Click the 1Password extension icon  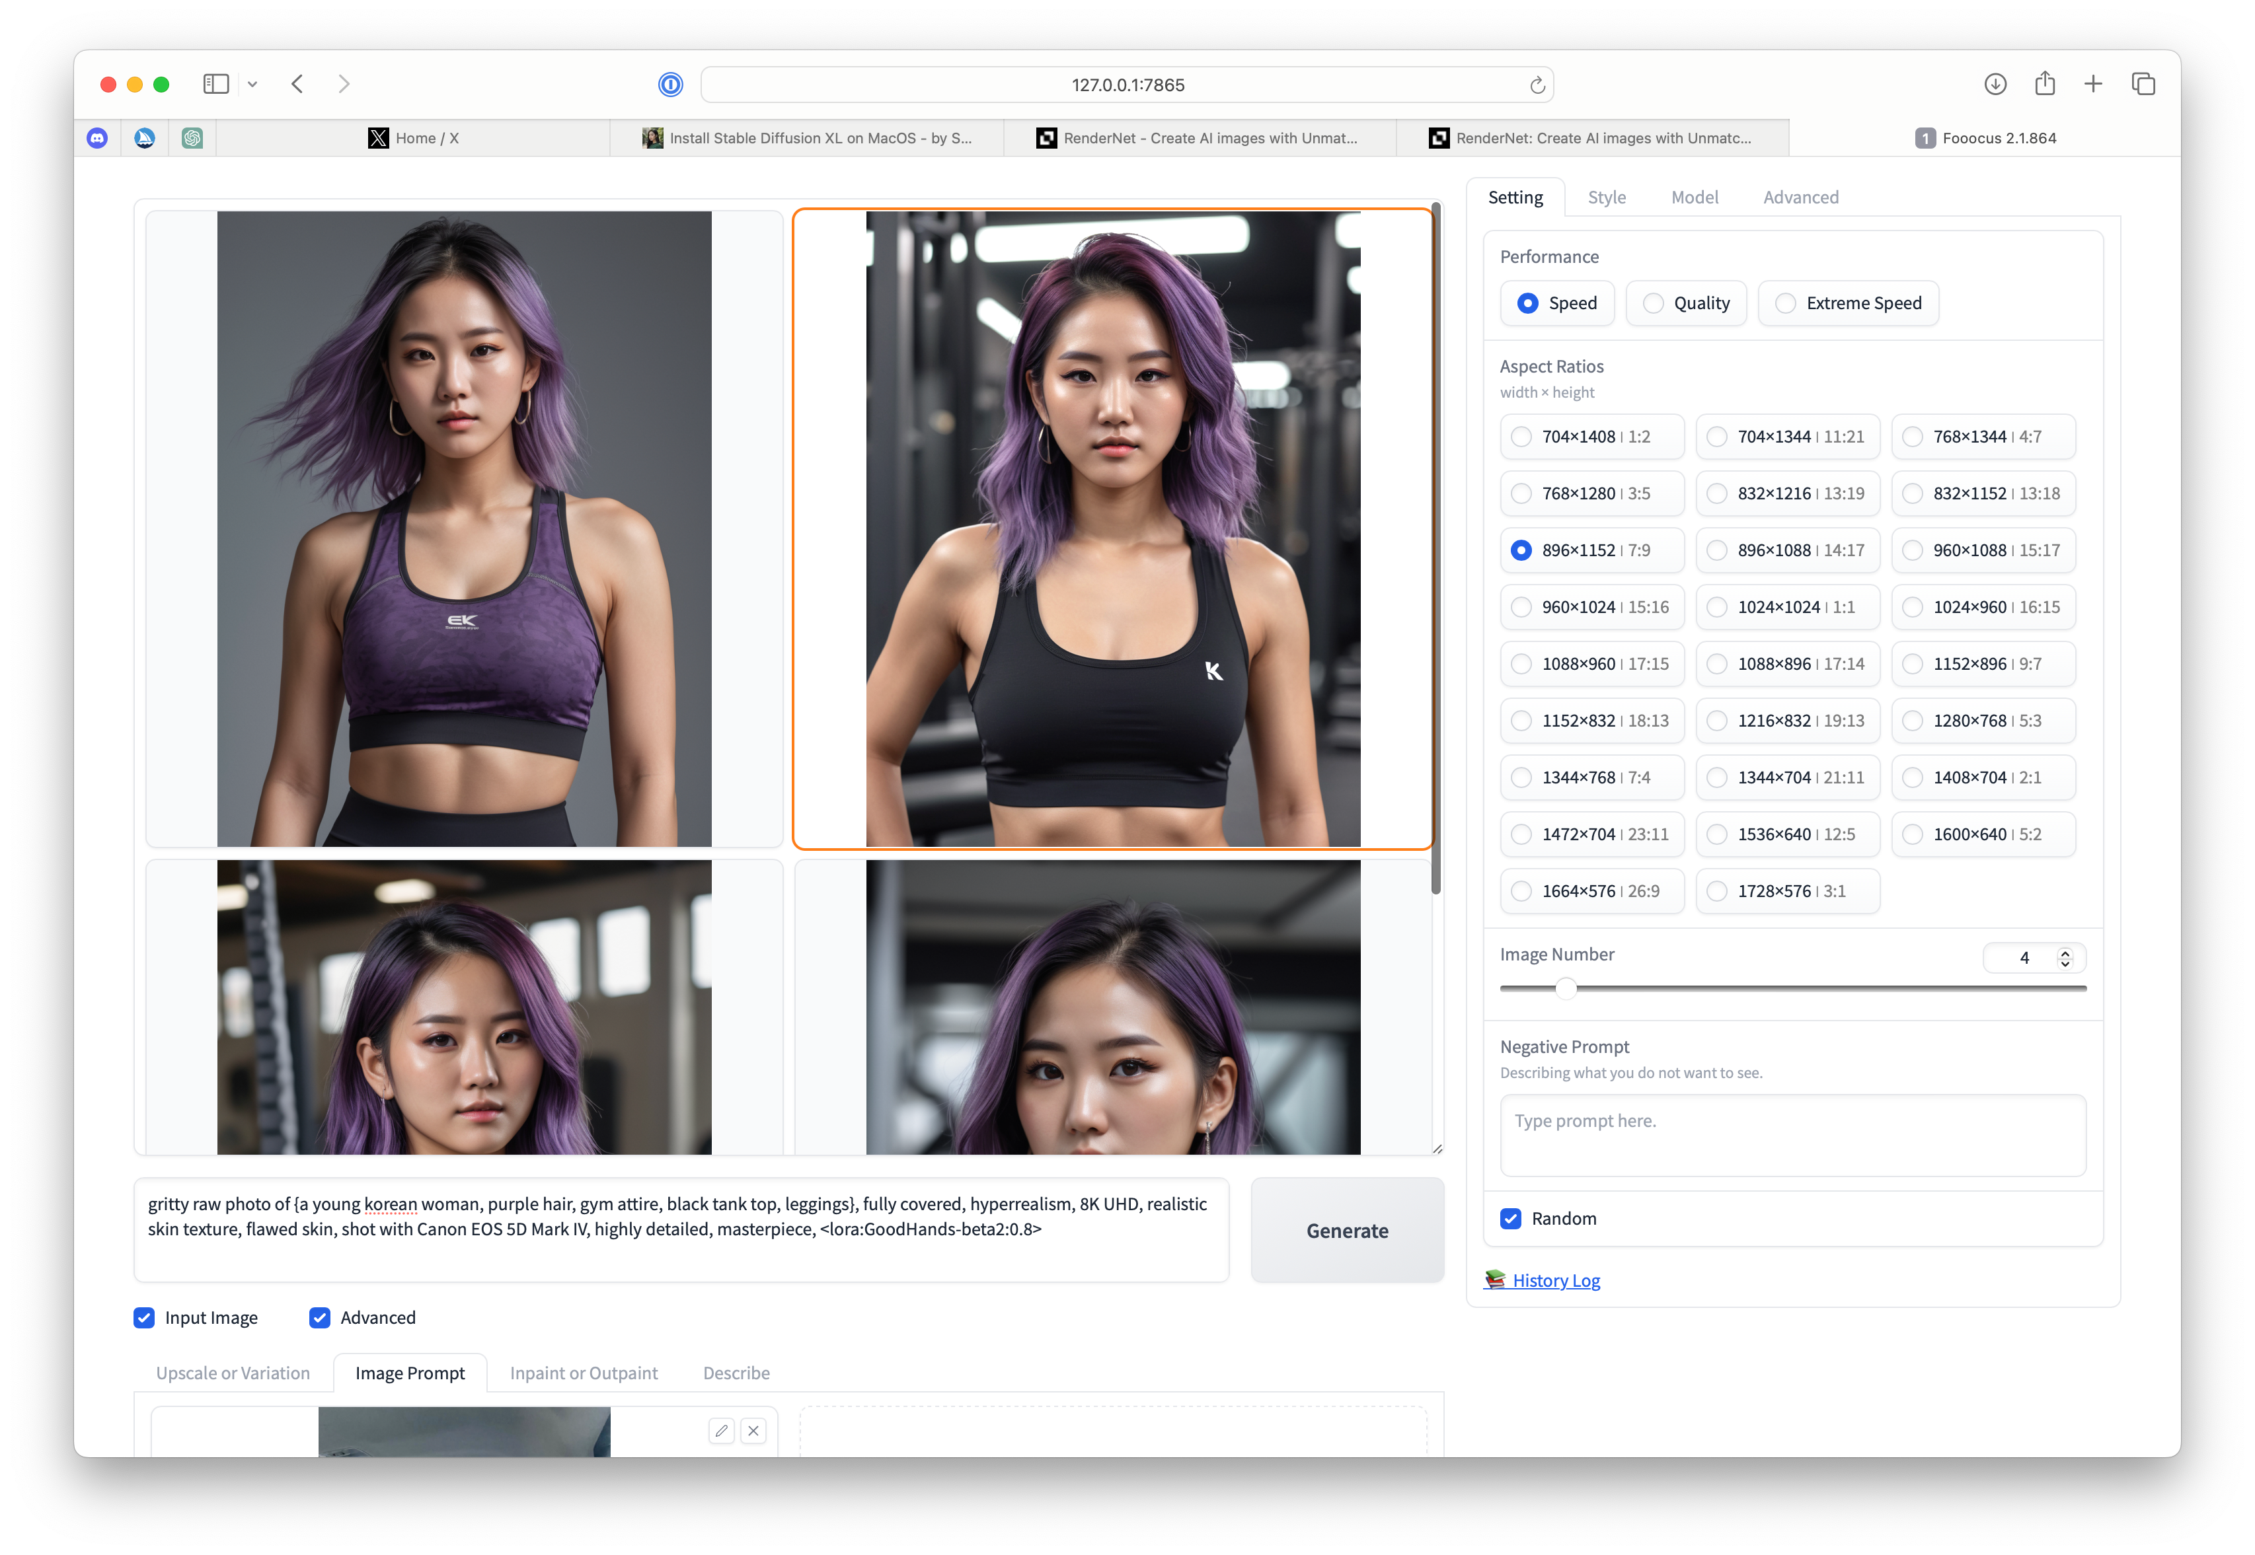[670, 85]
